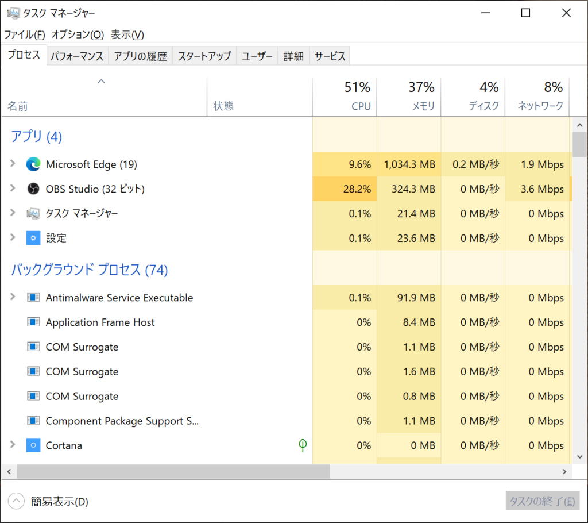Click the 324.3 MB memory cell
Image resolution: width=588 pixels, height=523 pixels.
pos(409,189)
